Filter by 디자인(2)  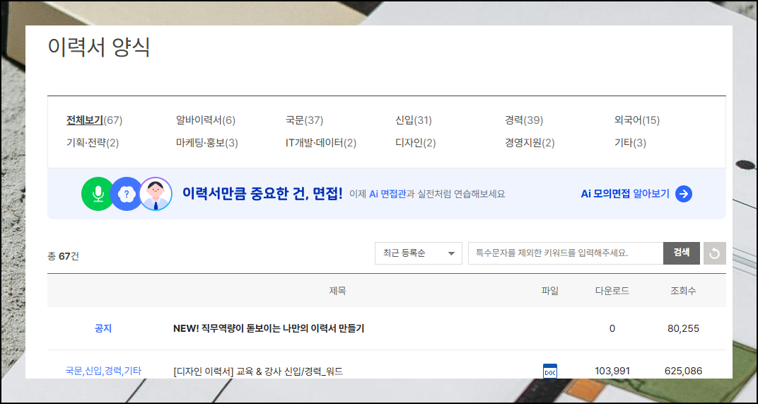[416, 143]
